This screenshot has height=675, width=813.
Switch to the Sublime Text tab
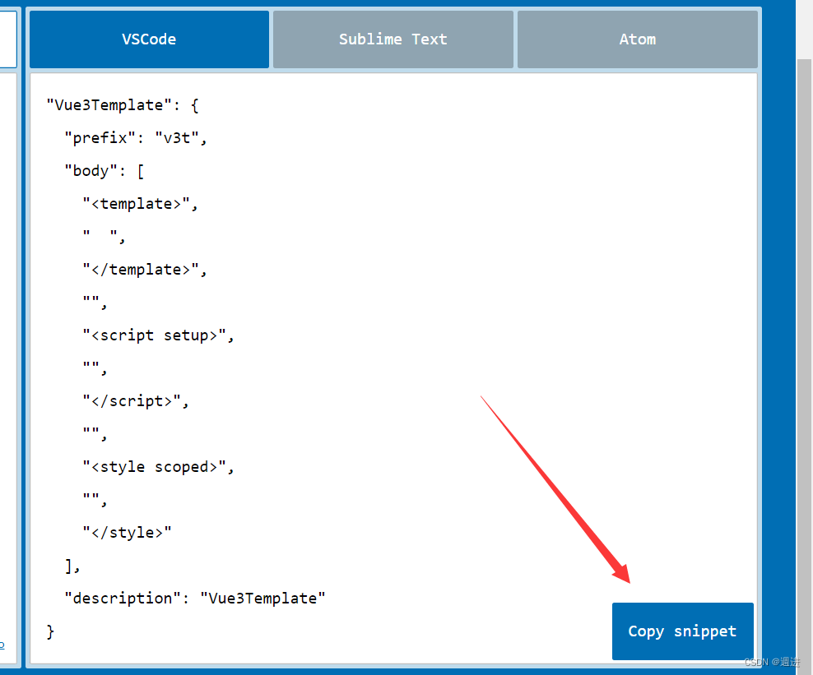point(393,39)
